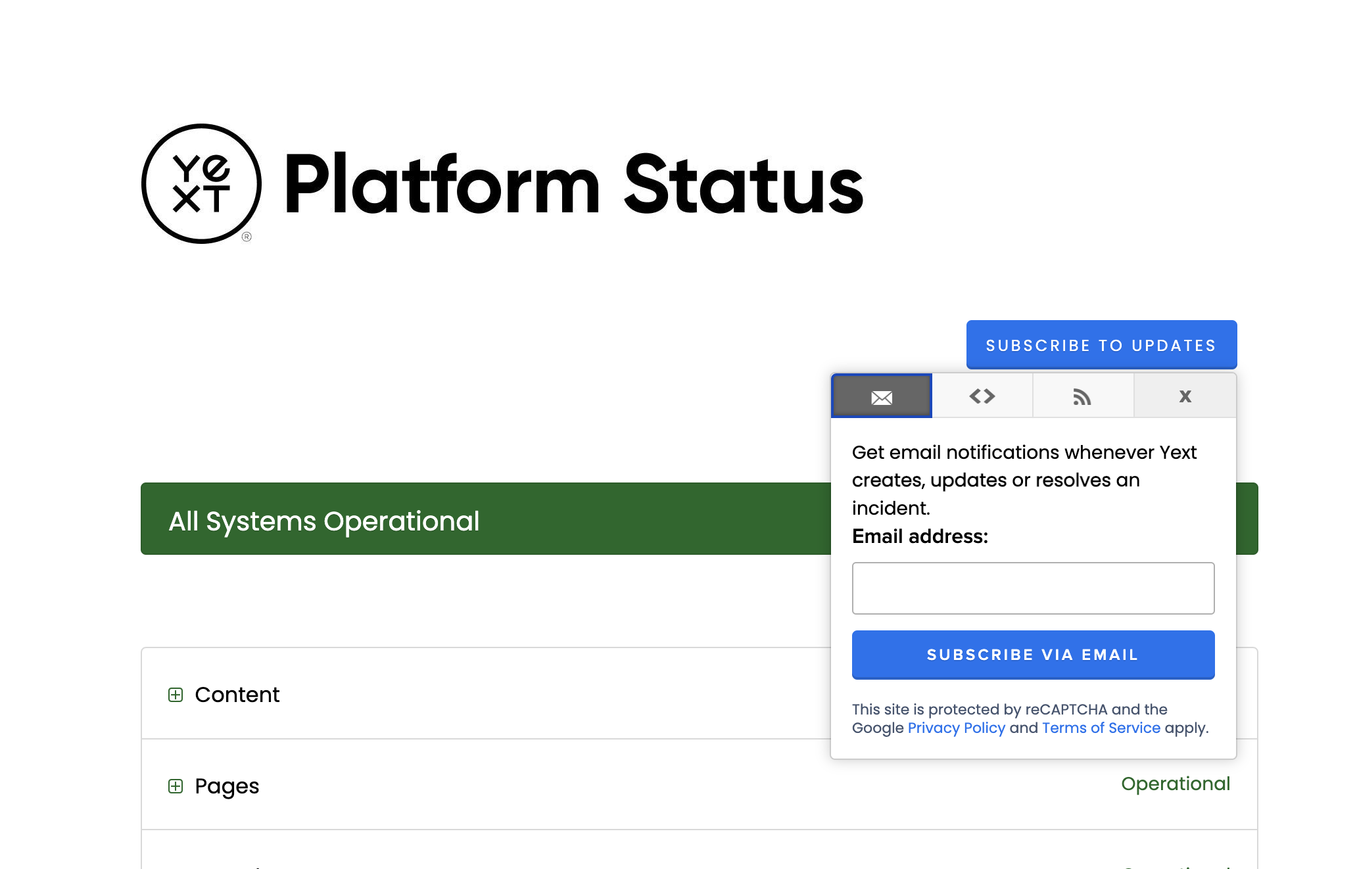Open the RSS feed subscription tab
Image resolution: width=1357 pixels, height=869 pixels.
point(1082,396)
